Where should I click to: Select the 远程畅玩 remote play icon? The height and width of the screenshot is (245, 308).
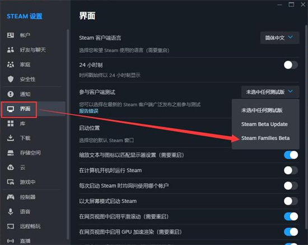(11, 226)
